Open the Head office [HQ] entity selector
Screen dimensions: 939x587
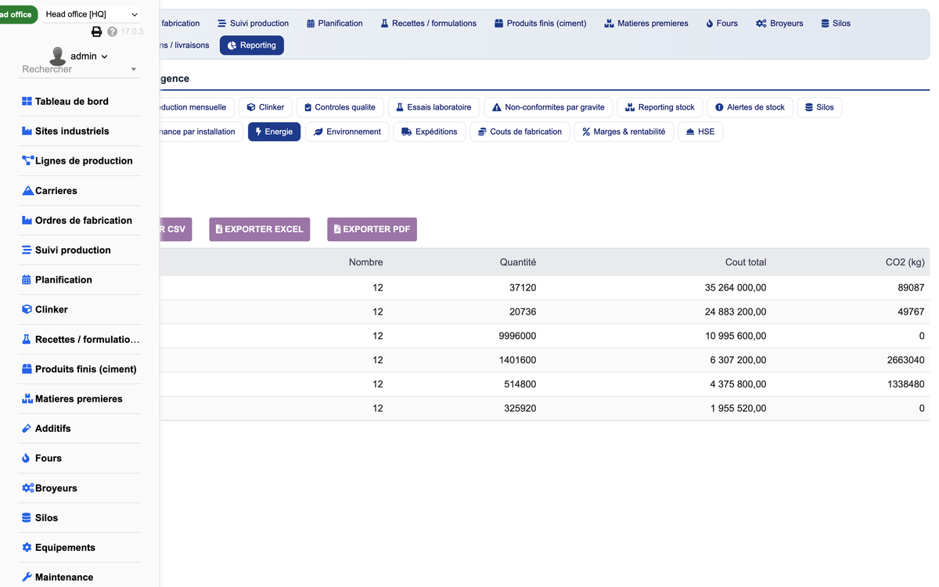(91, 14)
